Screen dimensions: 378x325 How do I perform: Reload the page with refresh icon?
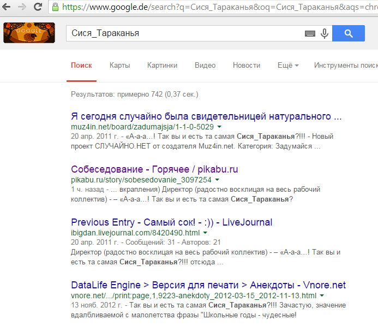tap(38, 7)
